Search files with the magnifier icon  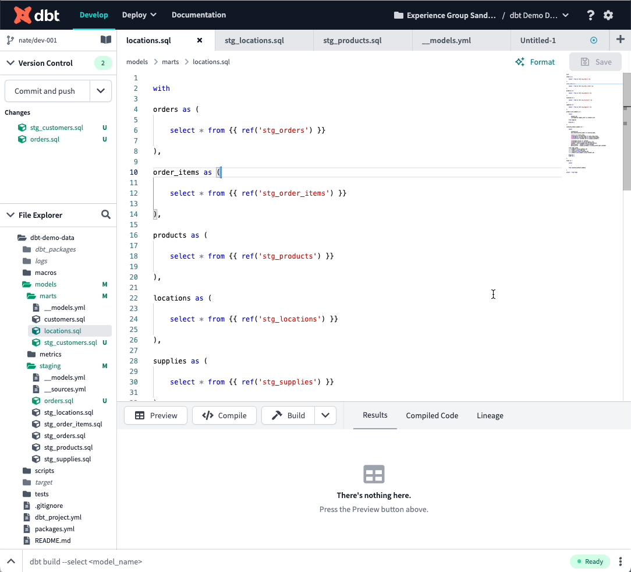[x=106, y=215]
